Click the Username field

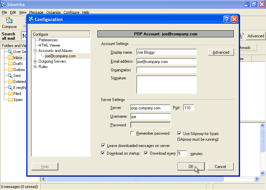pos(151,117)
